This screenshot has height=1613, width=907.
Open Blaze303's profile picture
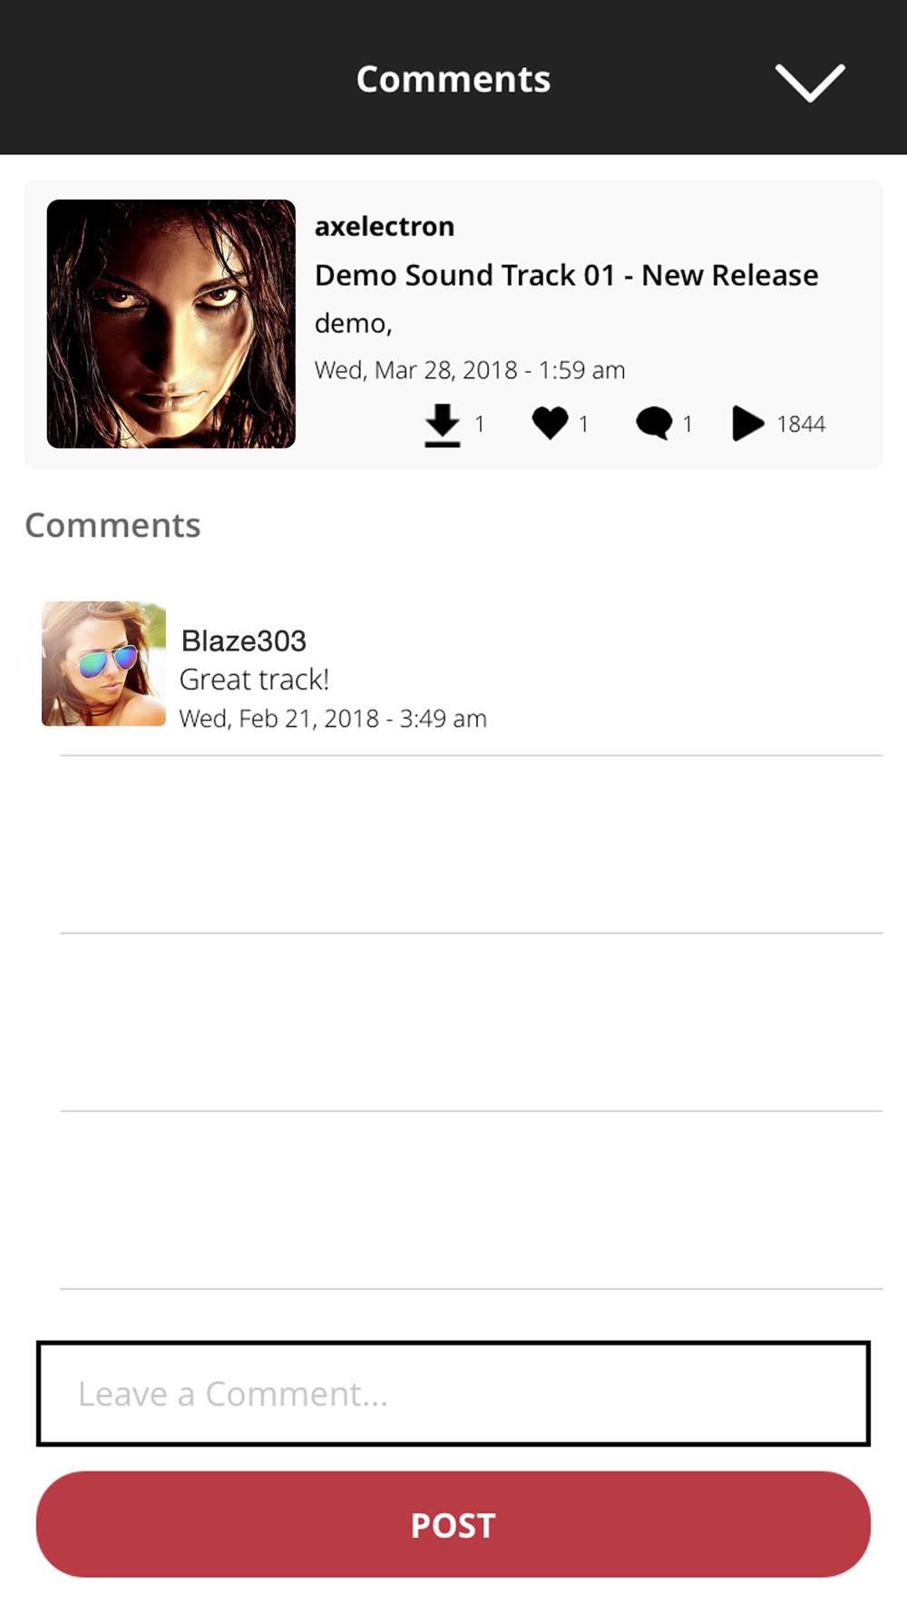coord(103,663)
